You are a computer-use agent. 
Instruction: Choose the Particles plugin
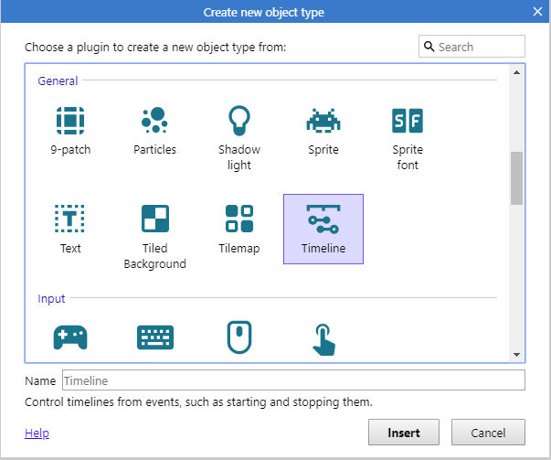pyautogui.click(x=154, y=121)
